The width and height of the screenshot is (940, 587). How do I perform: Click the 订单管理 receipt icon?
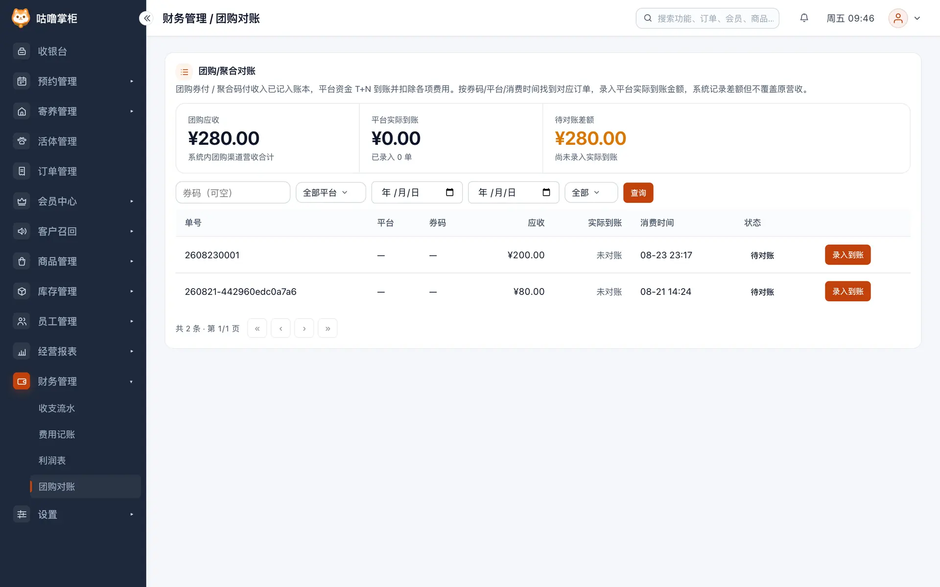(x=22, y=171)
